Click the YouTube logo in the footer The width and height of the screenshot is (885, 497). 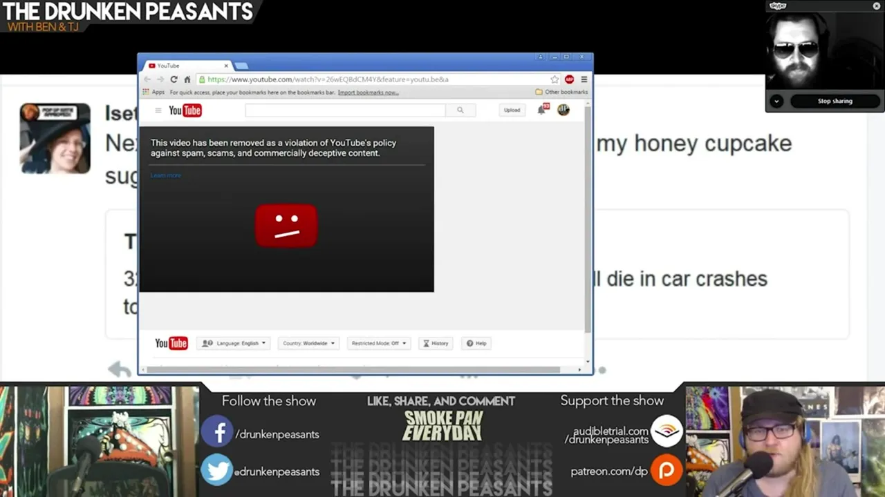pos(171,343)
